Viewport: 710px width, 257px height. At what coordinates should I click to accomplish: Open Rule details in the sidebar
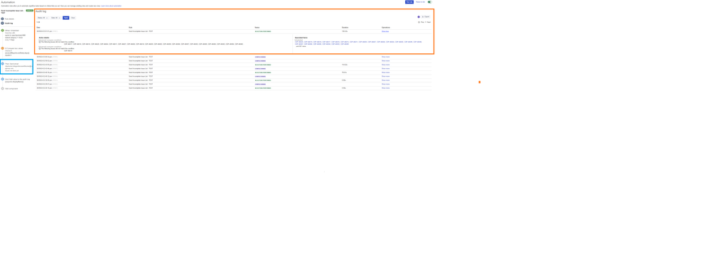[x=9, y=19]
